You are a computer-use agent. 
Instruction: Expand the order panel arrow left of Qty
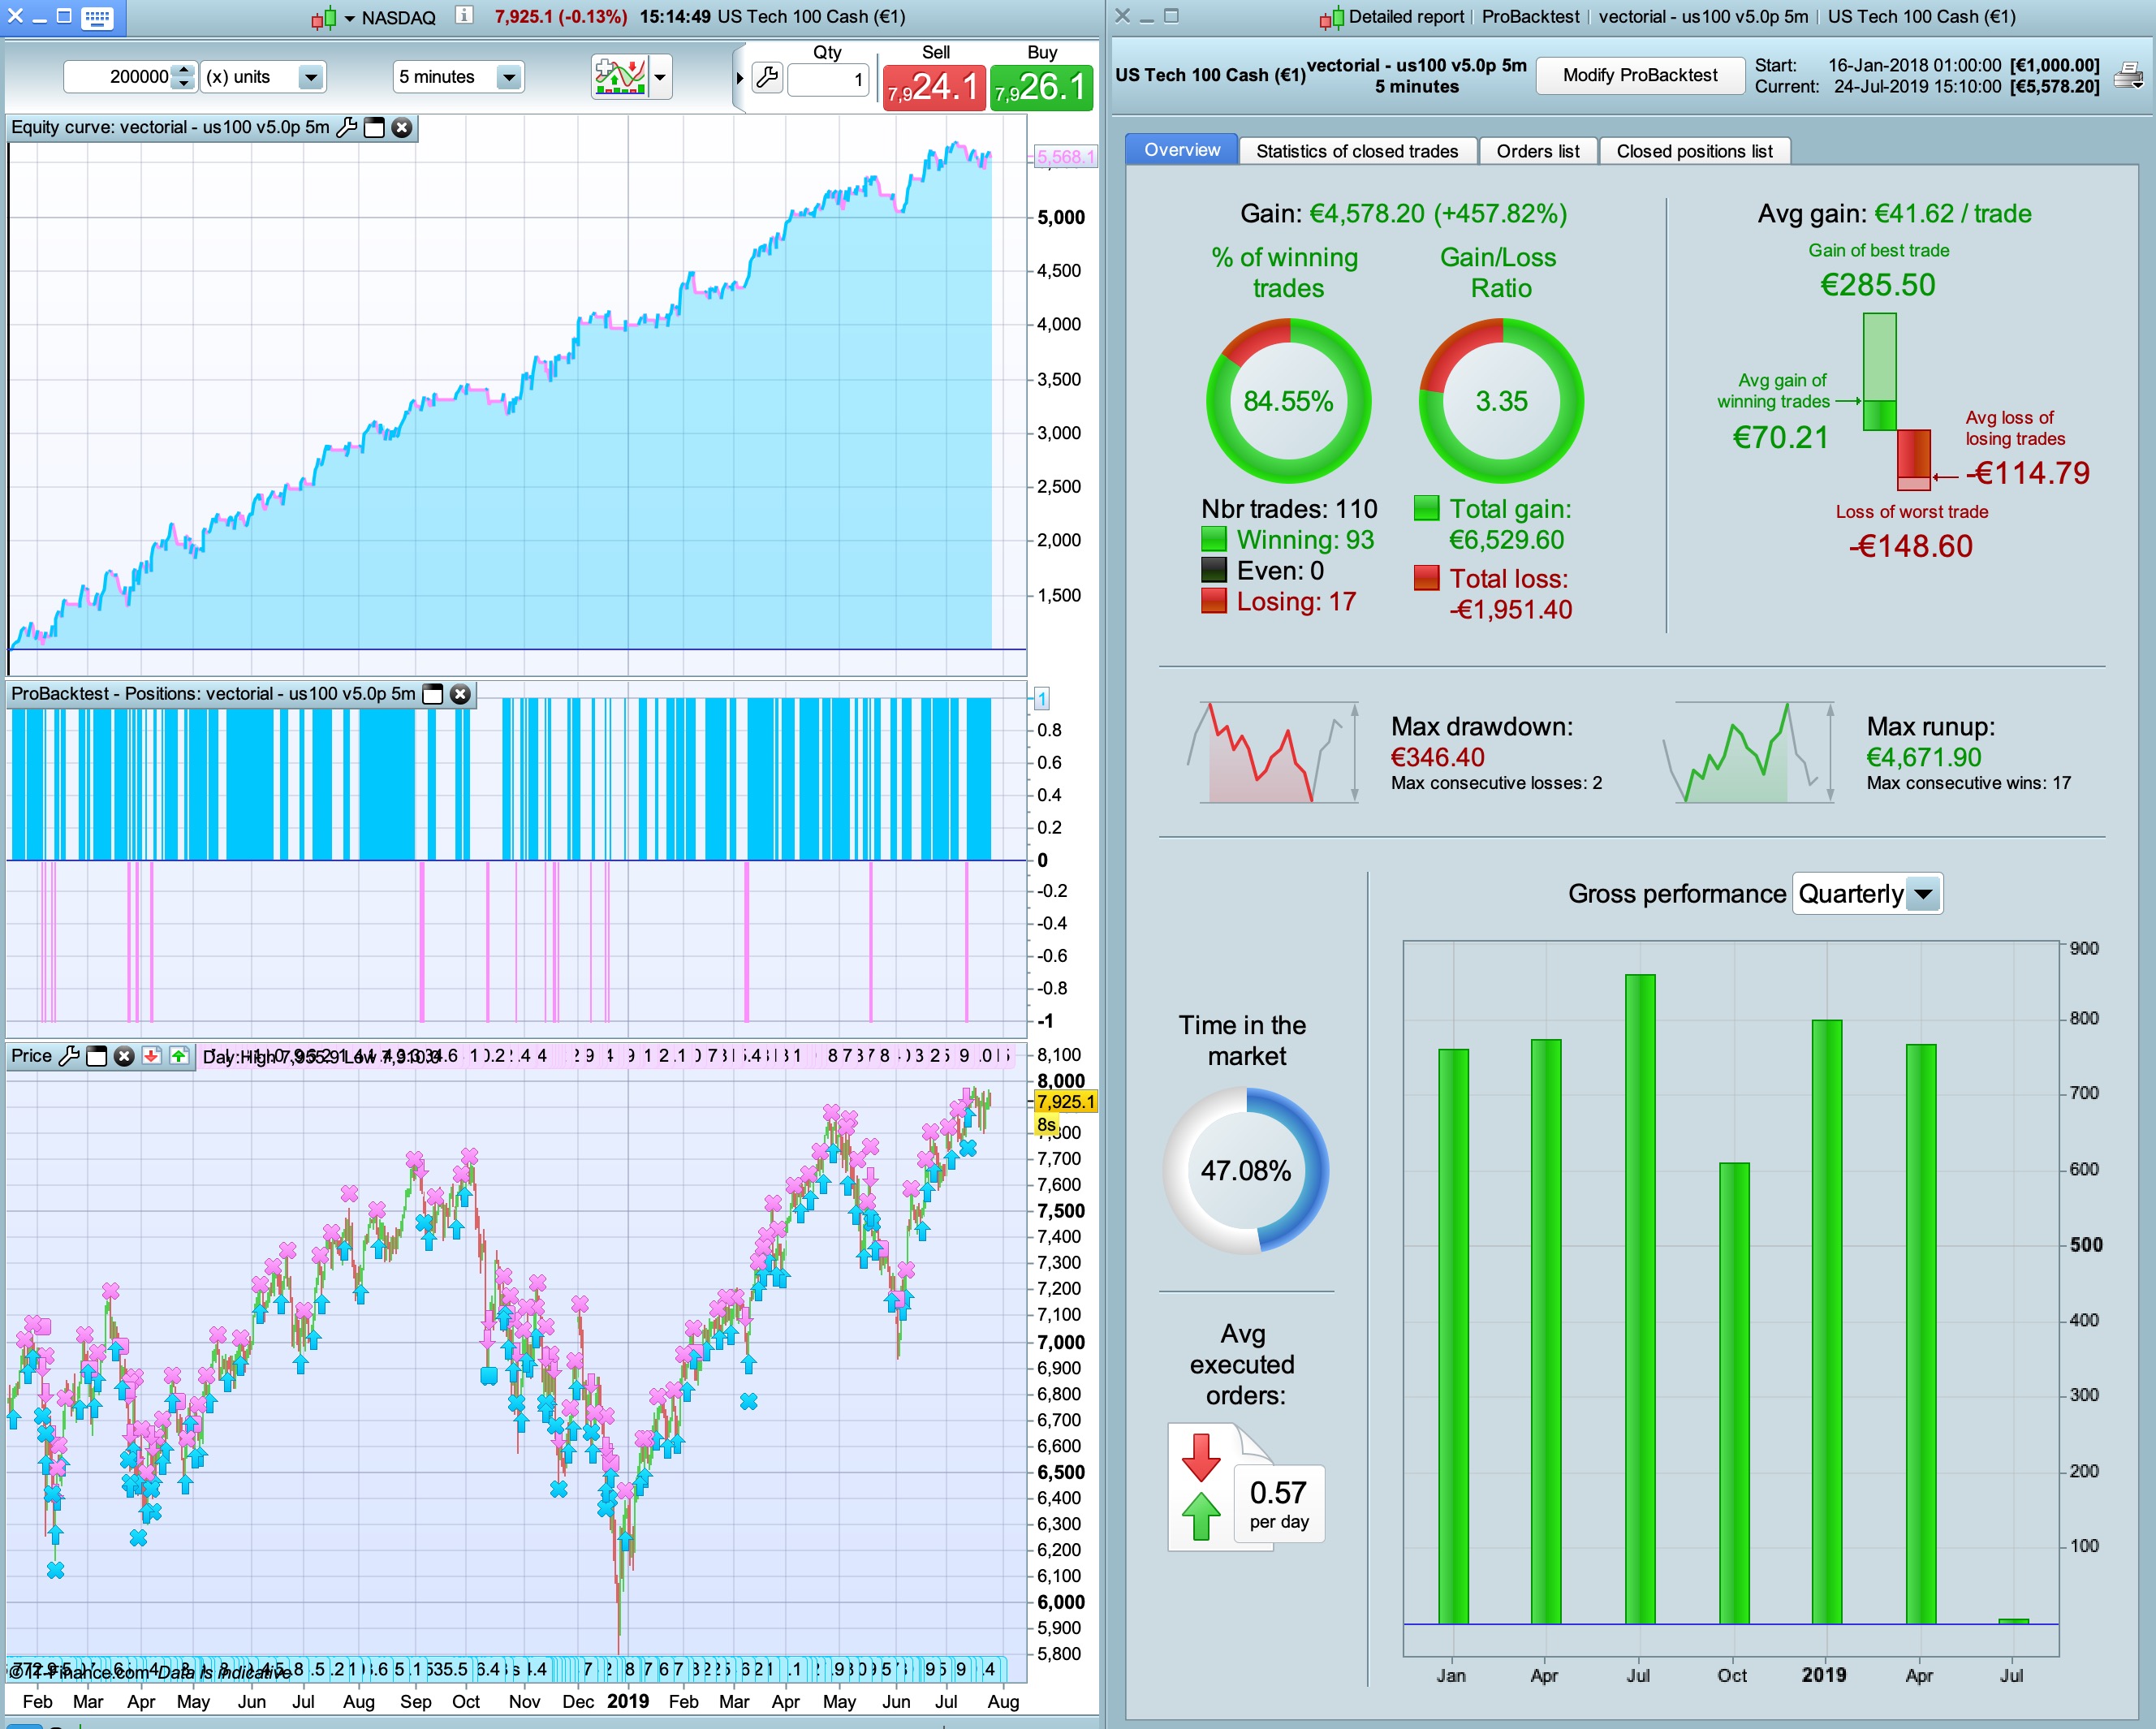(739, 77)
